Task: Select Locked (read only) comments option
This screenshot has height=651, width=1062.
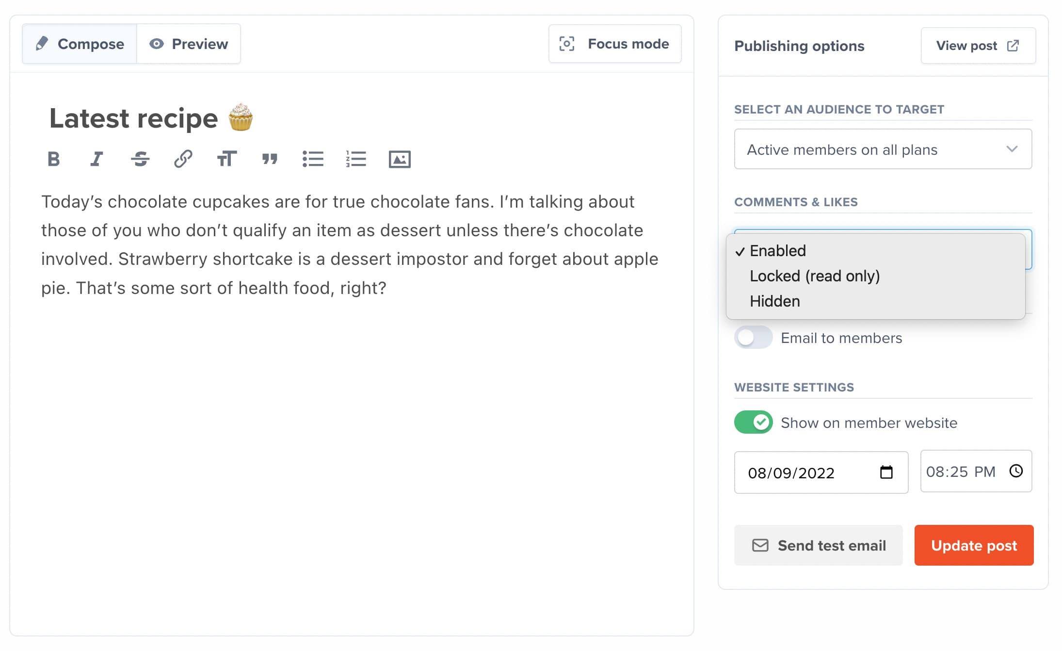Action: click(815, 276)
